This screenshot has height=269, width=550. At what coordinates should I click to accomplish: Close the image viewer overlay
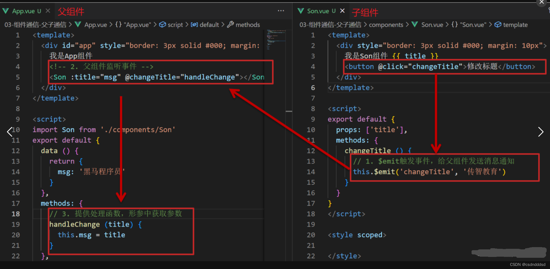(542, 2)
